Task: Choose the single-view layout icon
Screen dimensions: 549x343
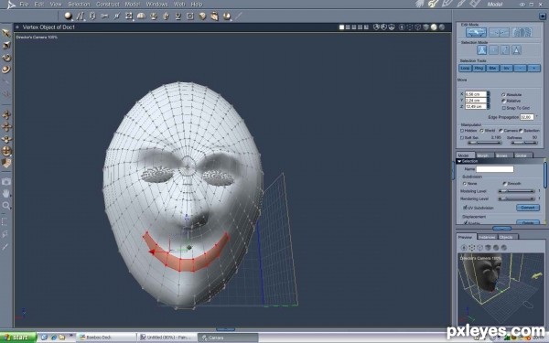Action: (341, 27)
